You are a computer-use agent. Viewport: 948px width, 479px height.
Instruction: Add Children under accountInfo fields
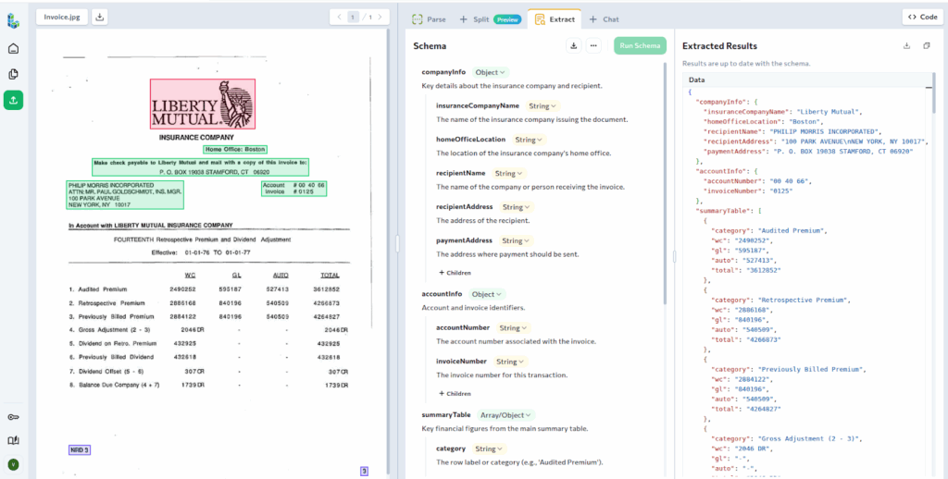pyautogui.click(x=455, y=393)
